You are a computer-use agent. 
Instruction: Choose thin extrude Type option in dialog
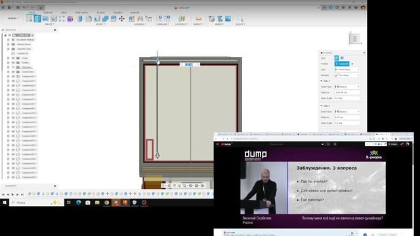coord(342,58)
